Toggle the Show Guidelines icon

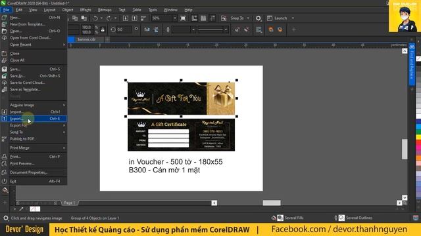[x=212, y=18]
